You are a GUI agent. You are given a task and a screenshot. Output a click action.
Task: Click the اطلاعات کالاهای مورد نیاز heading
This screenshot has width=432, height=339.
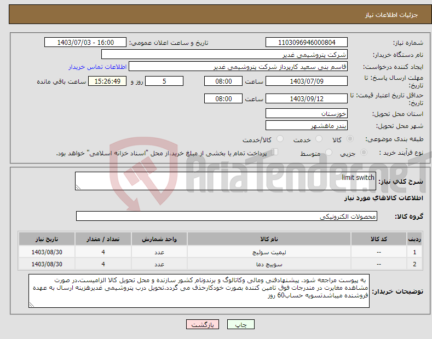[383, 198]
